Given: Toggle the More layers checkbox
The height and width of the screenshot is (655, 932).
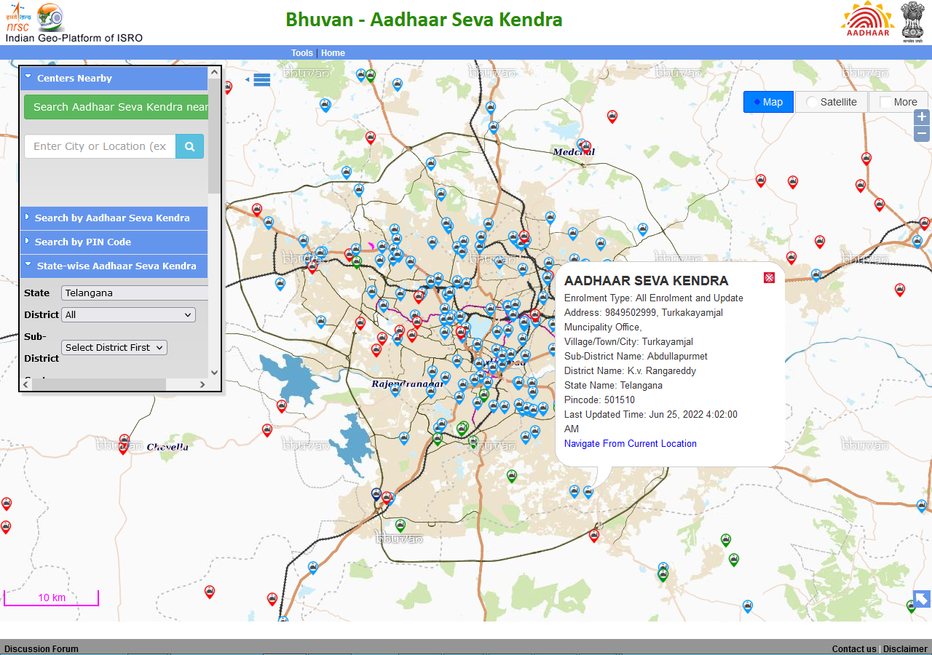Looking at the screenshot, I should [885, 102].
